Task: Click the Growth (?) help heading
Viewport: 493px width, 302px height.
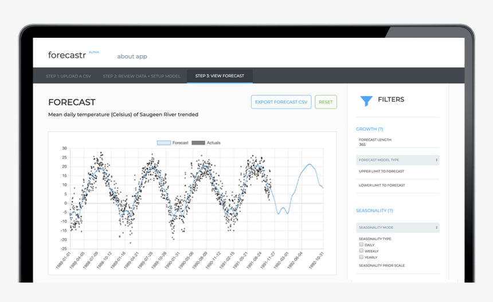Action: [369, 129]
